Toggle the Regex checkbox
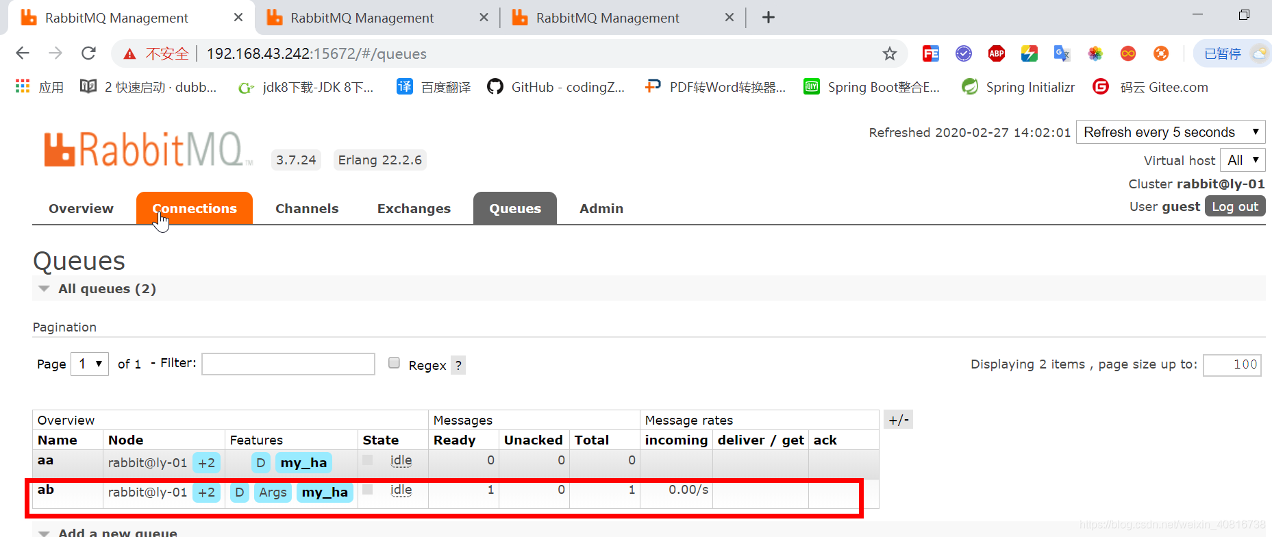The width and height of the screenshot is (1272, 537). click(394, 363)
